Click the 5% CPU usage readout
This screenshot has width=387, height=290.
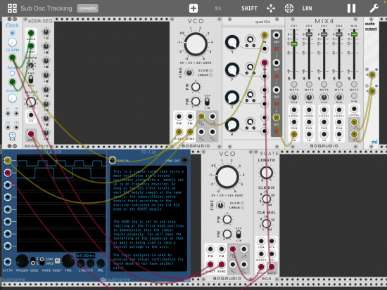click(x=217, y=8)
